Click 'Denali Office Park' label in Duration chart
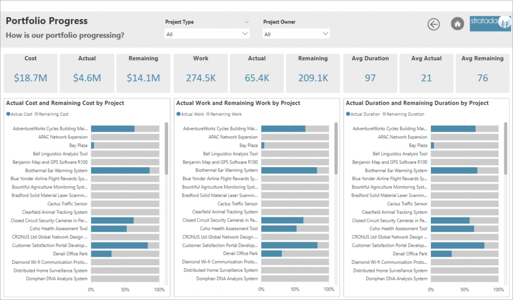The image size is (513, 300). 410,253
